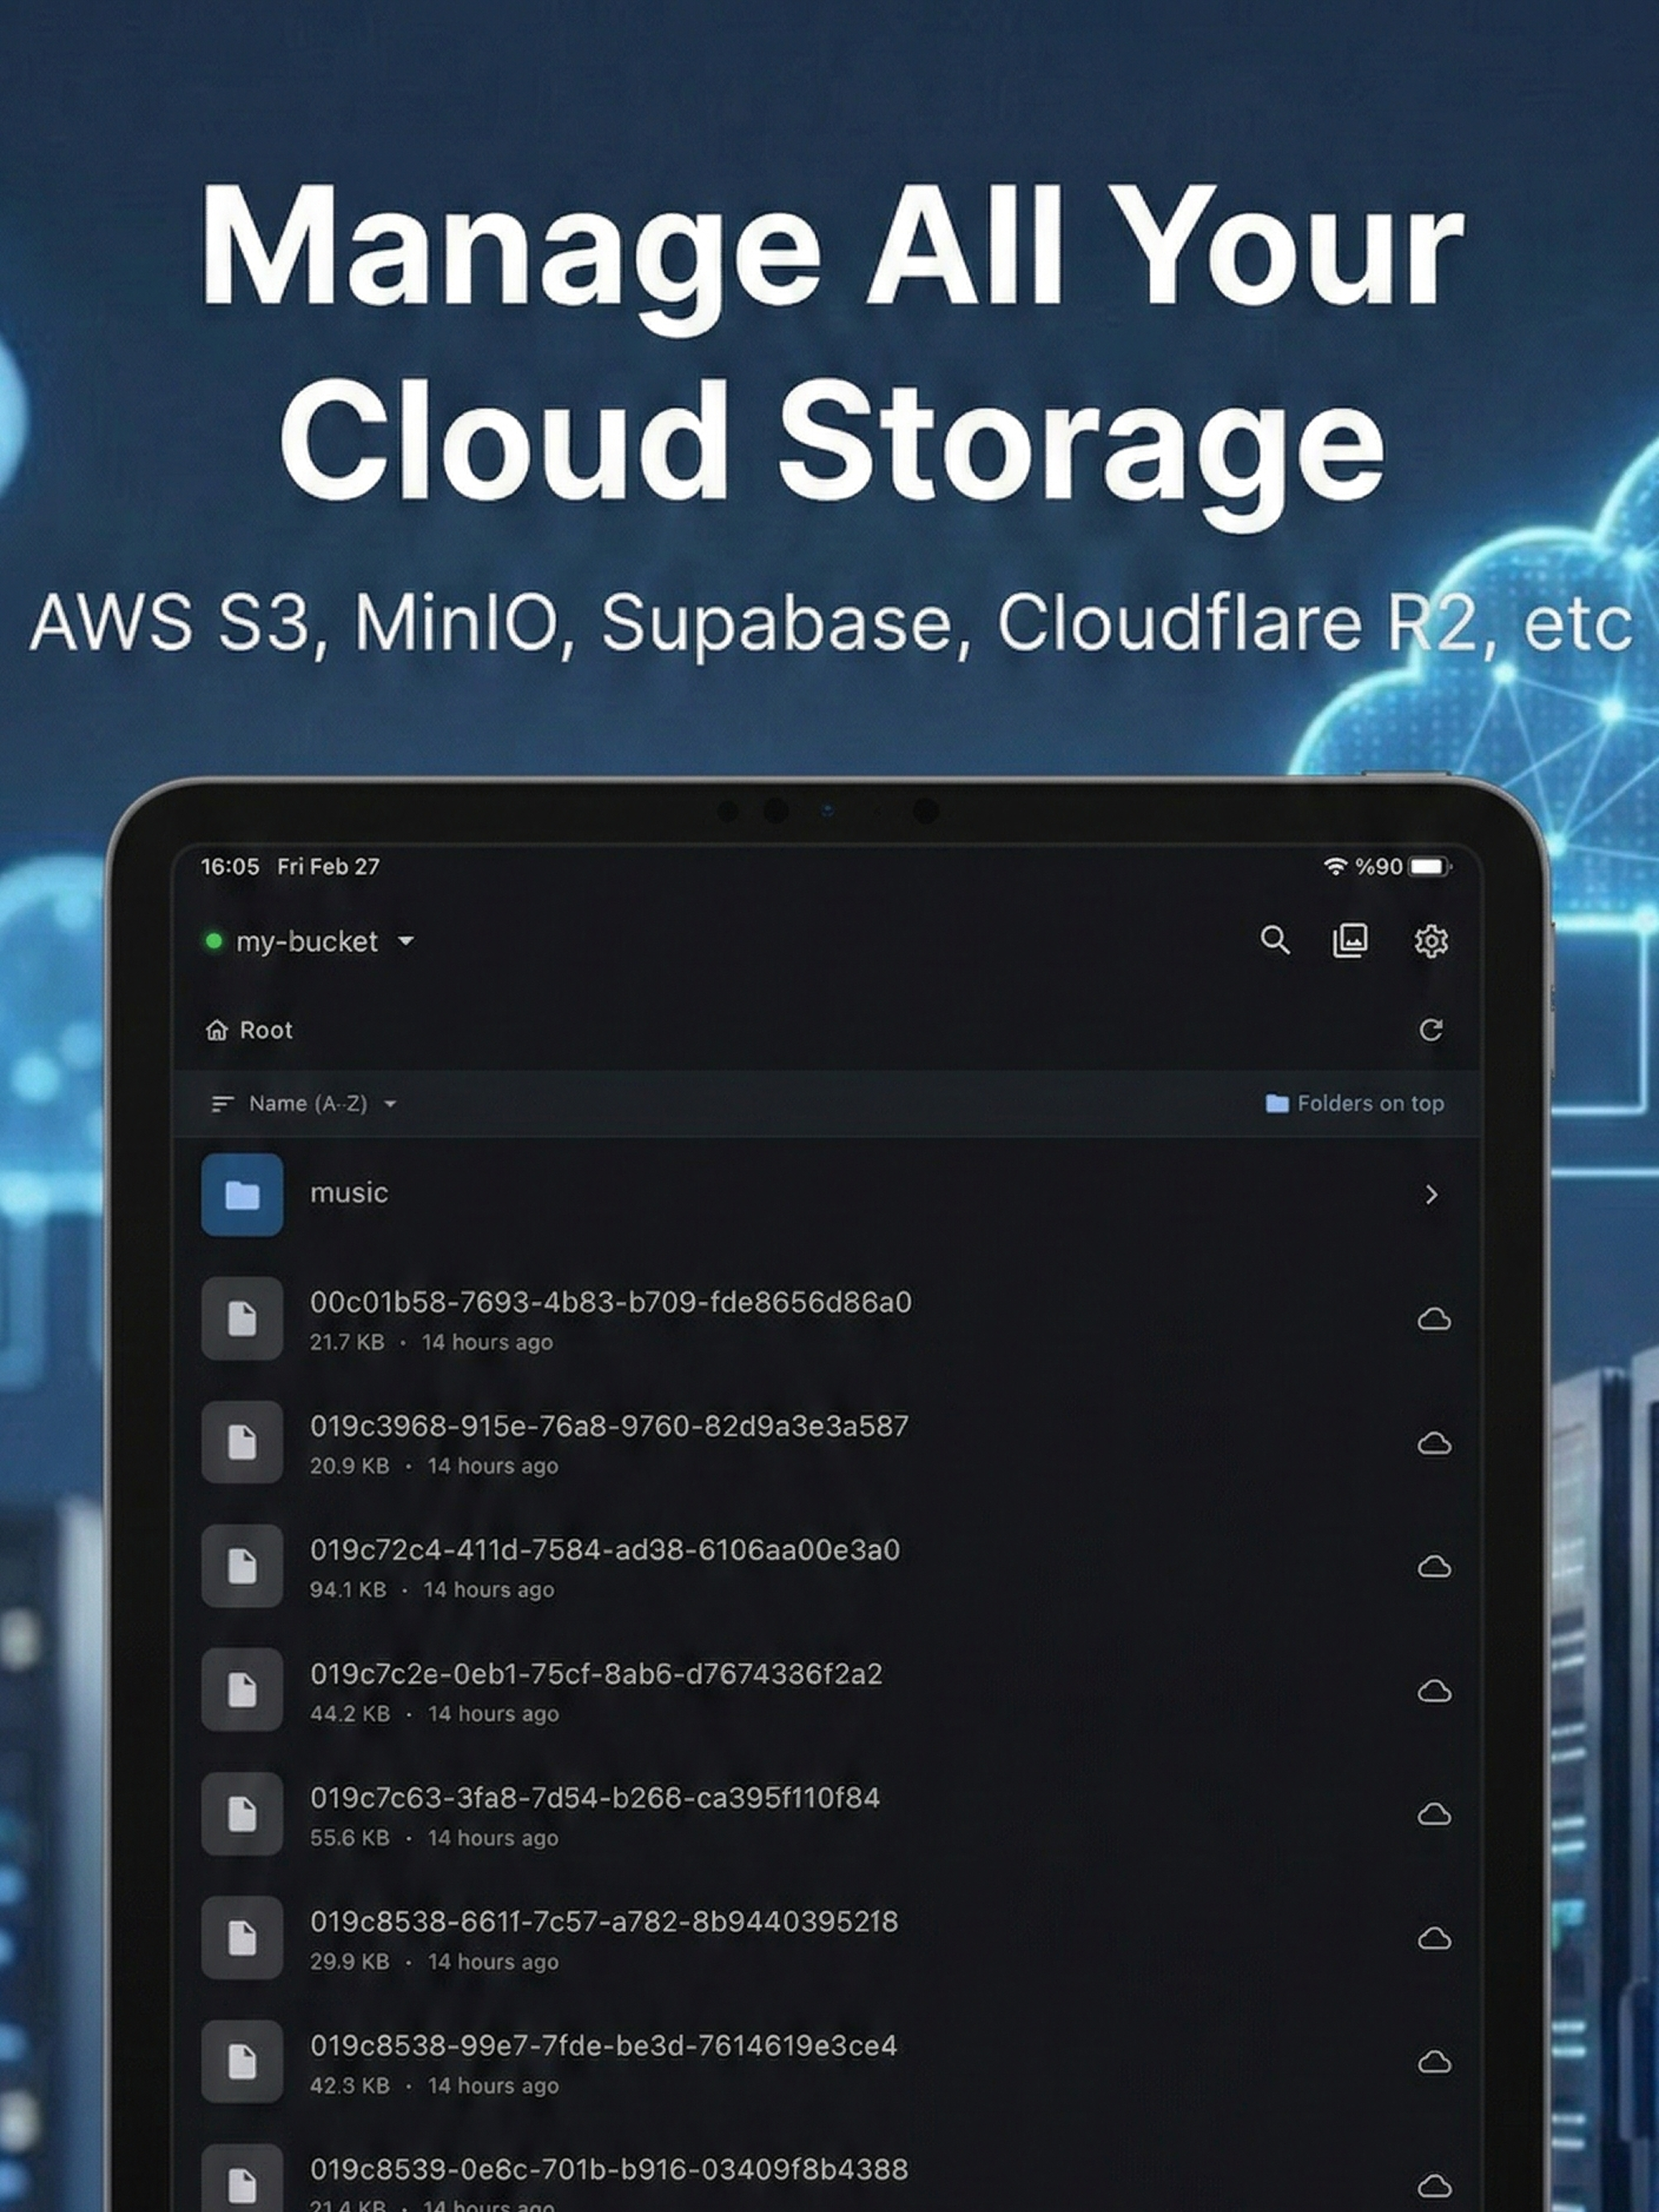Click the cloud icon for 019c72c4-411d file
1659x2212 pixels.
pyautogui.click(x=1434, y=1567)
